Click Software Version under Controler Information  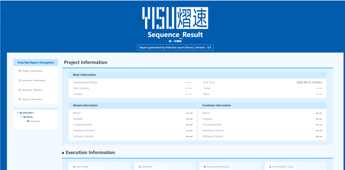213,136
